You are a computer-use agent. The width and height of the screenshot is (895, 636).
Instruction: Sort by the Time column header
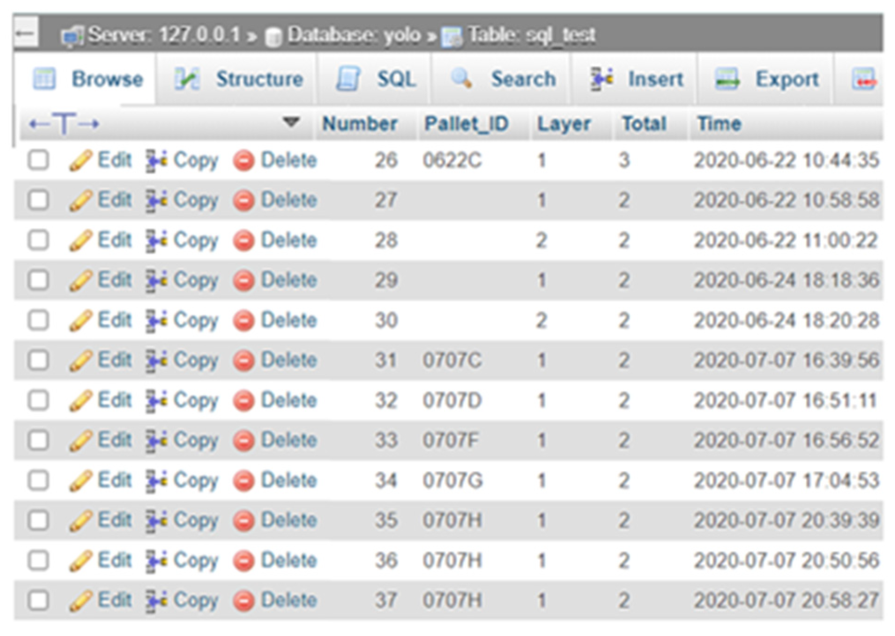tap(719, 124)
